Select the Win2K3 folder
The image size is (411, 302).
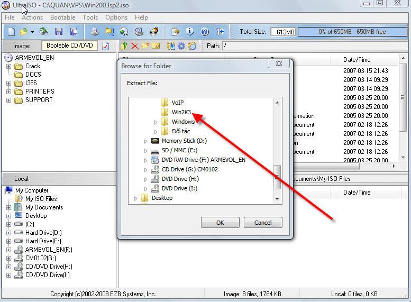(x=181, y=112)
